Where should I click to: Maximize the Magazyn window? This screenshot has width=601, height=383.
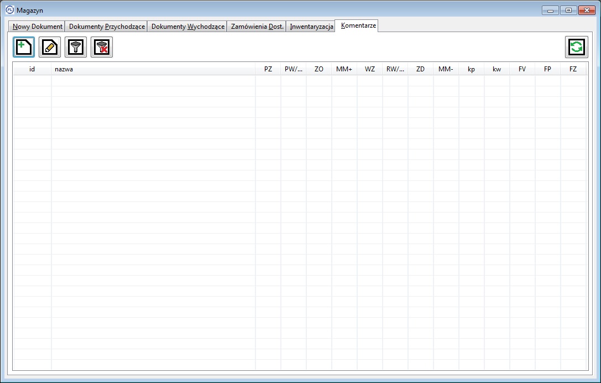tap(568, 11)
